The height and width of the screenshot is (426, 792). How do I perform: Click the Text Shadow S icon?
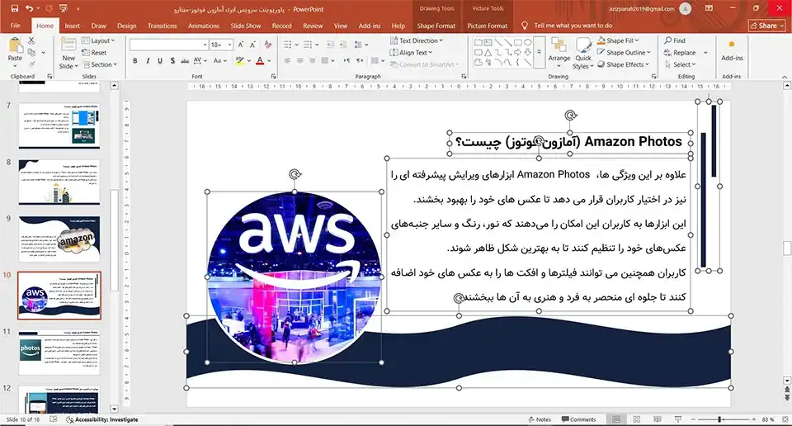[x=172, y=60]
